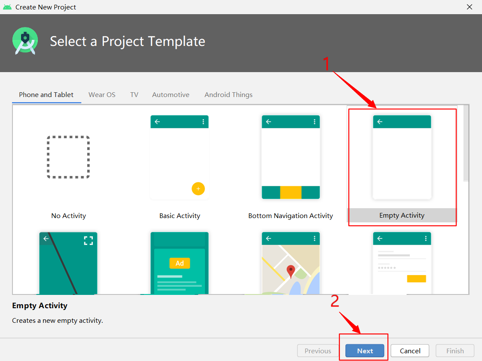Choose the Bottom Navigation Activity template

point(290,157)
